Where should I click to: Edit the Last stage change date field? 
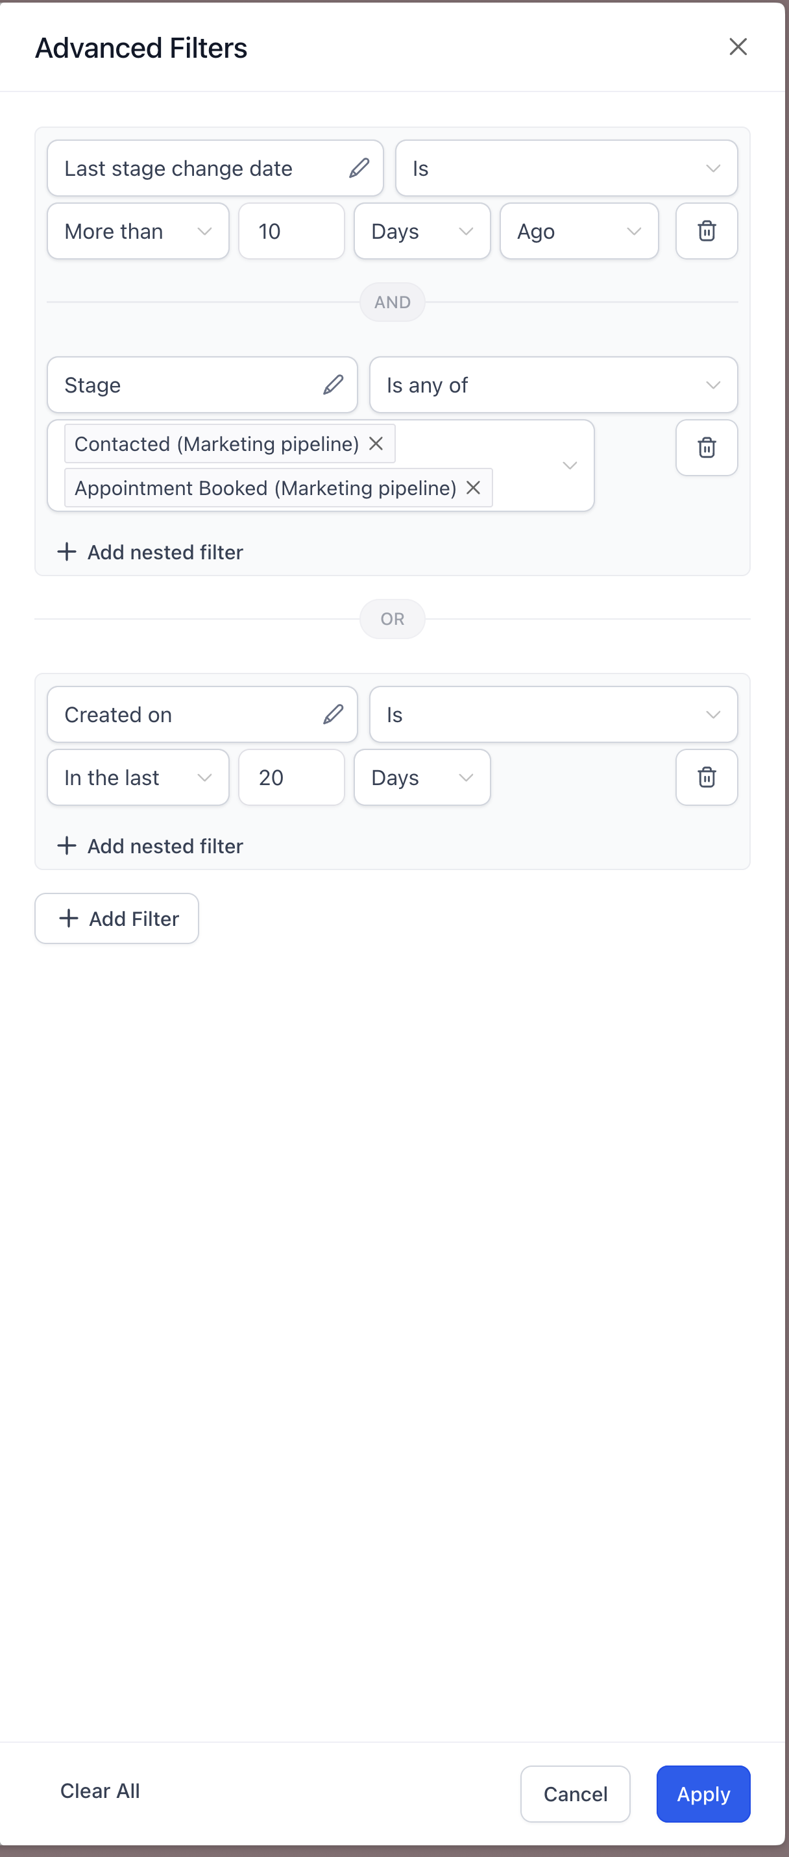(359, 168)
